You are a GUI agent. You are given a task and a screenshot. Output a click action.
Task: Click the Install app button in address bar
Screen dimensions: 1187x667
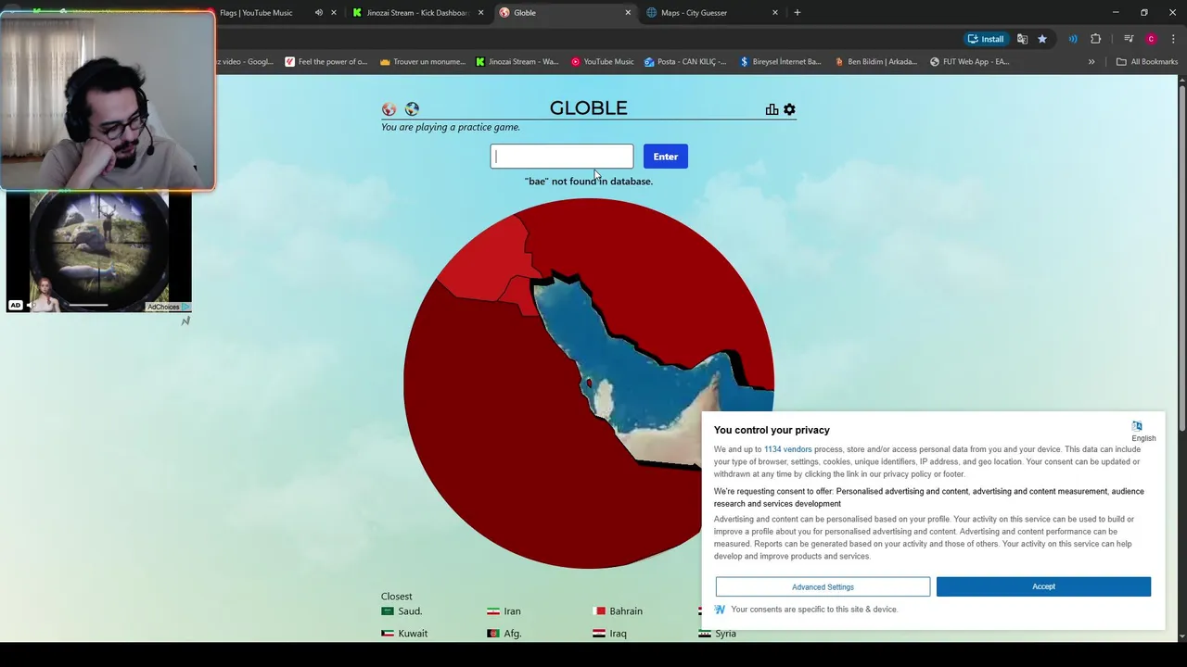(x=986, y=39)
